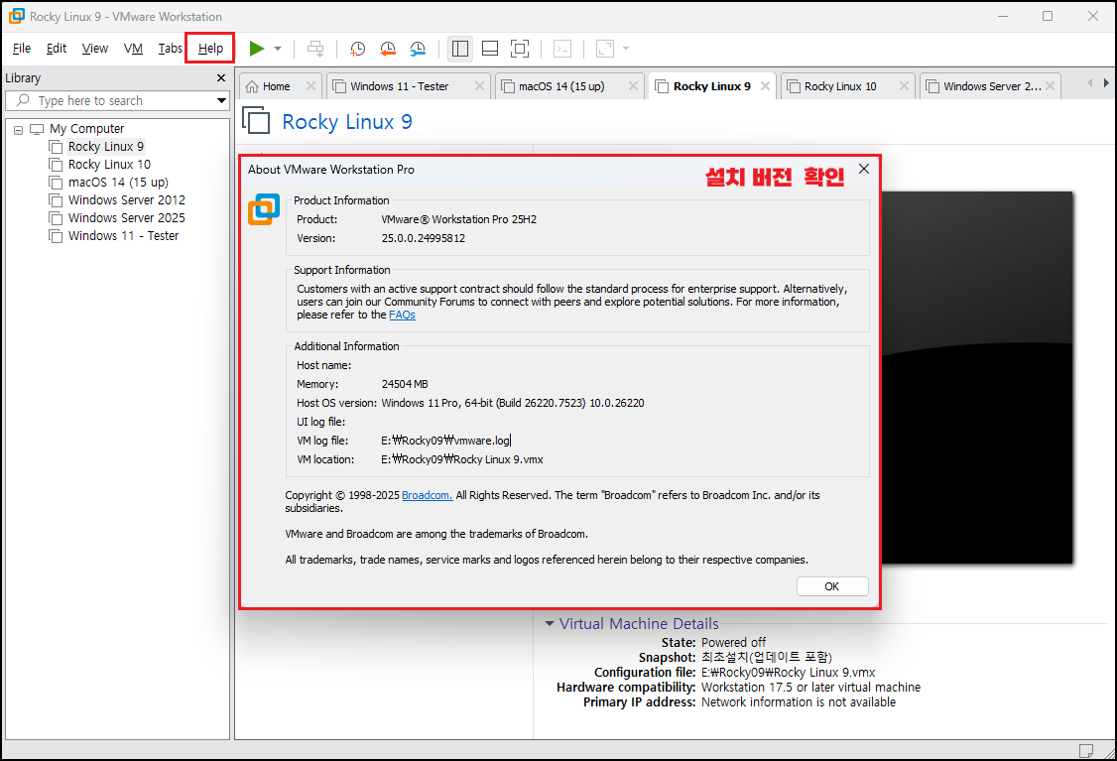Screen dimensions: 1117x761
Task: Click the message log icon in status bar
Action: 1086,750
